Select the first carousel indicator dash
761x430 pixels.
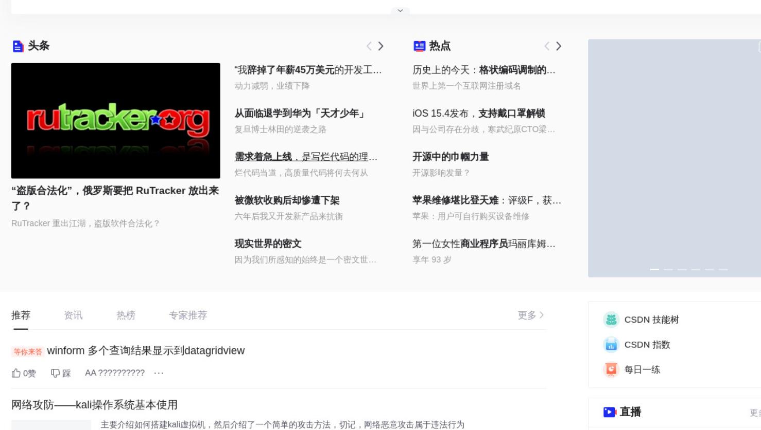point(654,269)
